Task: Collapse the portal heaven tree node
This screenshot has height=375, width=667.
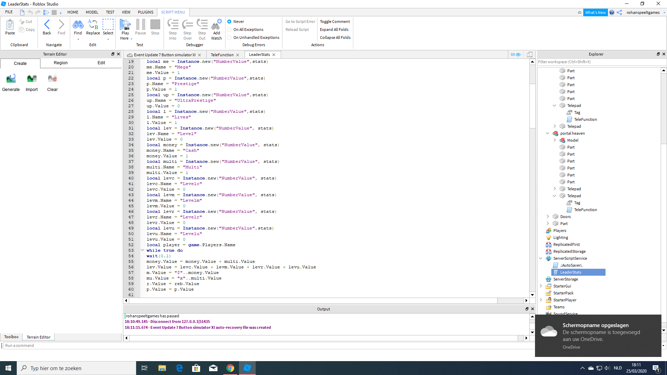Action: (548, 133)
